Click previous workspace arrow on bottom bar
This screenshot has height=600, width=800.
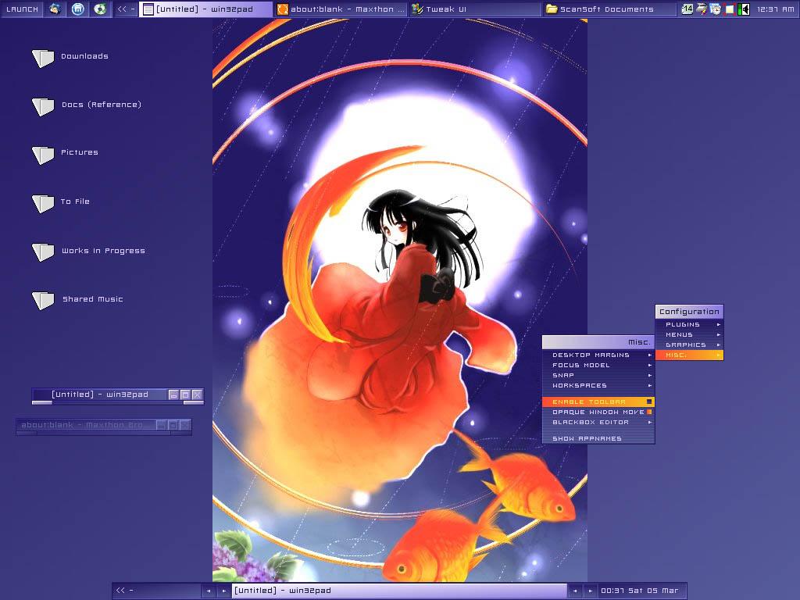tap(208, 591)
